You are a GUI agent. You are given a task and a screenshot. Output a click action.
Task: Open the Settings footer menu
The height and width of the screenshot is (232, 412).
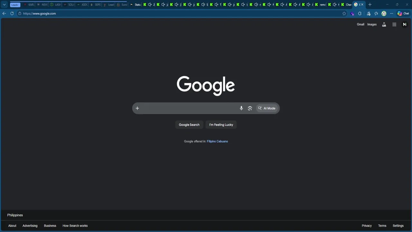tap(398, 226)
